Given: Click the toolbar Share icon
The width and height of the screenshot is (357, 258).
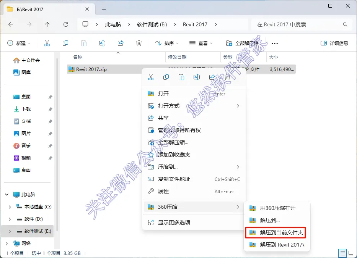Looking at the screenshot, I should coord(121,43).
